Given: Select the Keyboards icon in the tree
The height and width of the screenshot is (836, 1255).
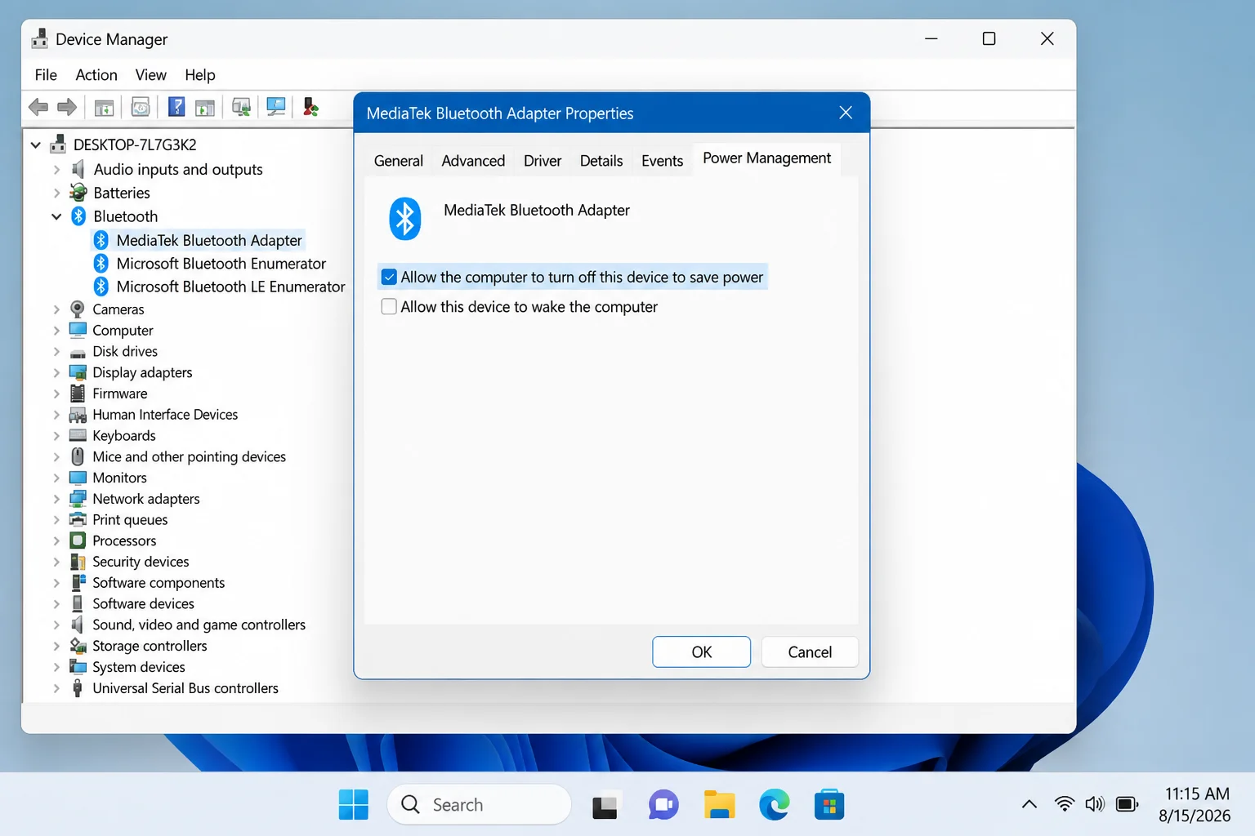Looking at the screenshot, I should coord(78,436).
